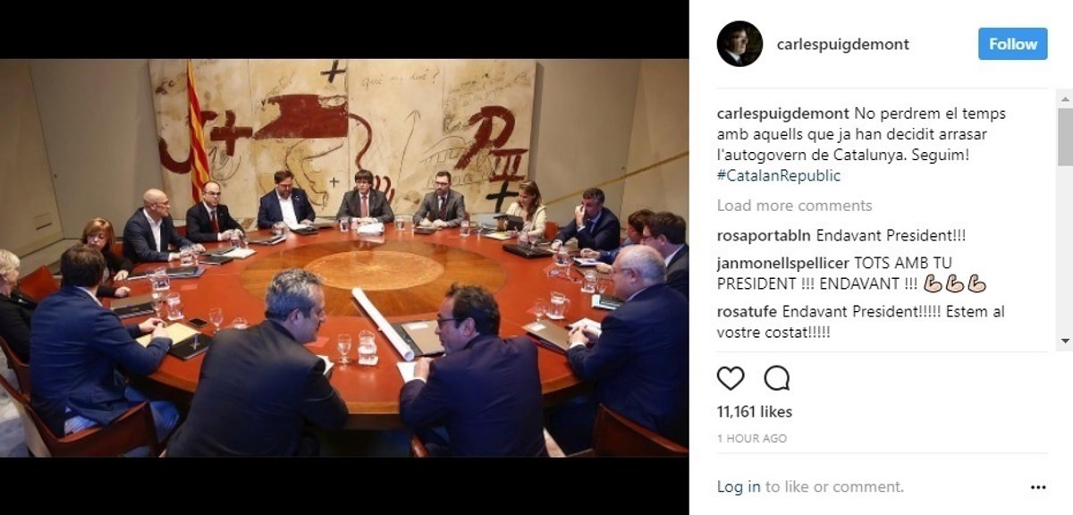The height and width of the screenshot is (515, 1073).
Task: Load more comments on the post
Action: (794, 206)
